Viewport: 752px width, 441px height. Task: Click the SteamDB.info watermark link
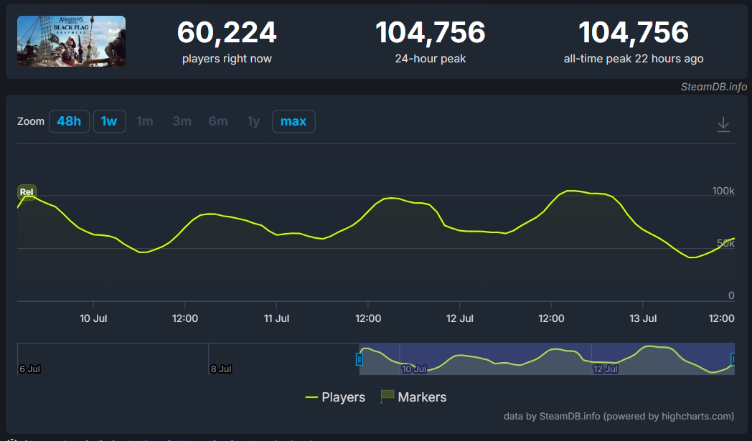point(714,87)
